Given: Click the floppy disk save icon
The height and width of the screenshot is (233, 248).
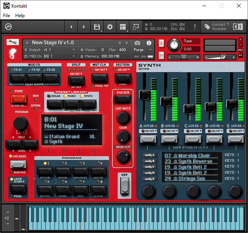Looking at the screenshot, I should coord(97,27).
